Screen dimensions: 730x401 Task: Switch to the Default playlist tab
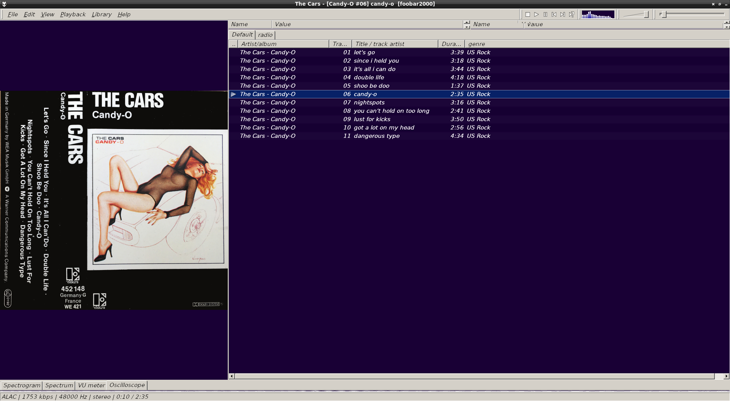242,35
